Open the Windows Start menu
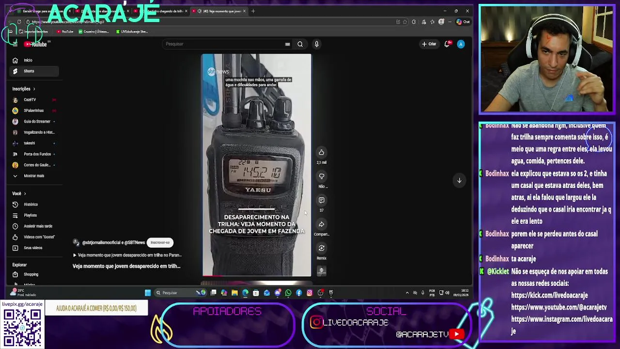Viewport: 620px width, 349px height. 148,293
